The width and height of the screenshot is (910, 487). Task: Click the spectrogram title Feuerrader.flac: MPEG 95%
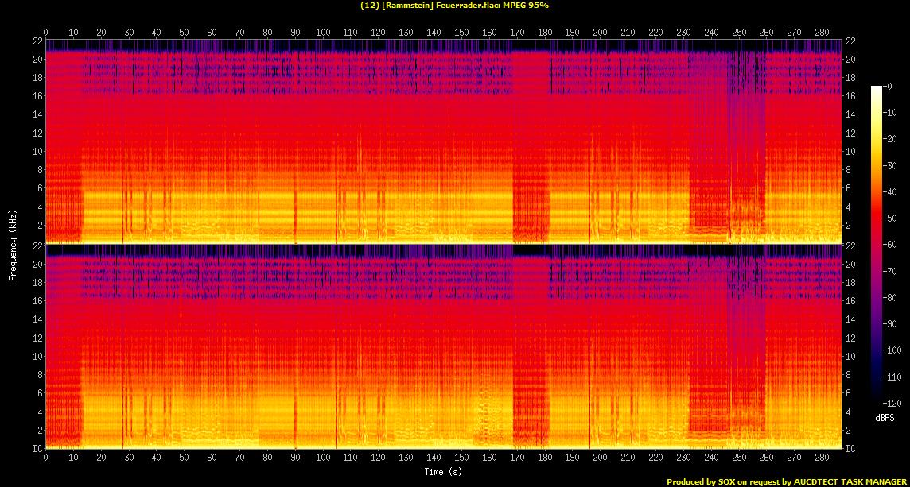coord(454,6)
